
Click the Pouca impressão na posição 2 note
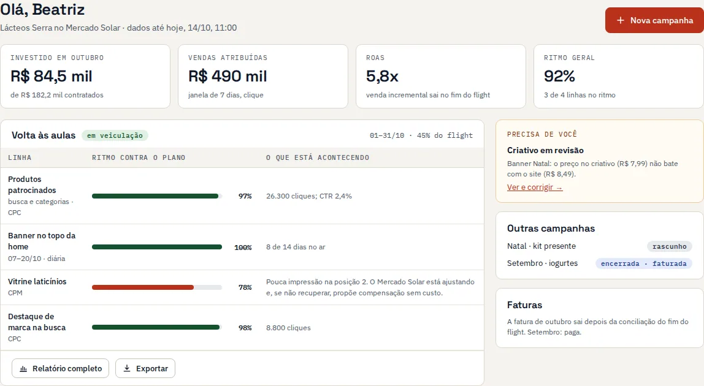click(x=370, y=287)
